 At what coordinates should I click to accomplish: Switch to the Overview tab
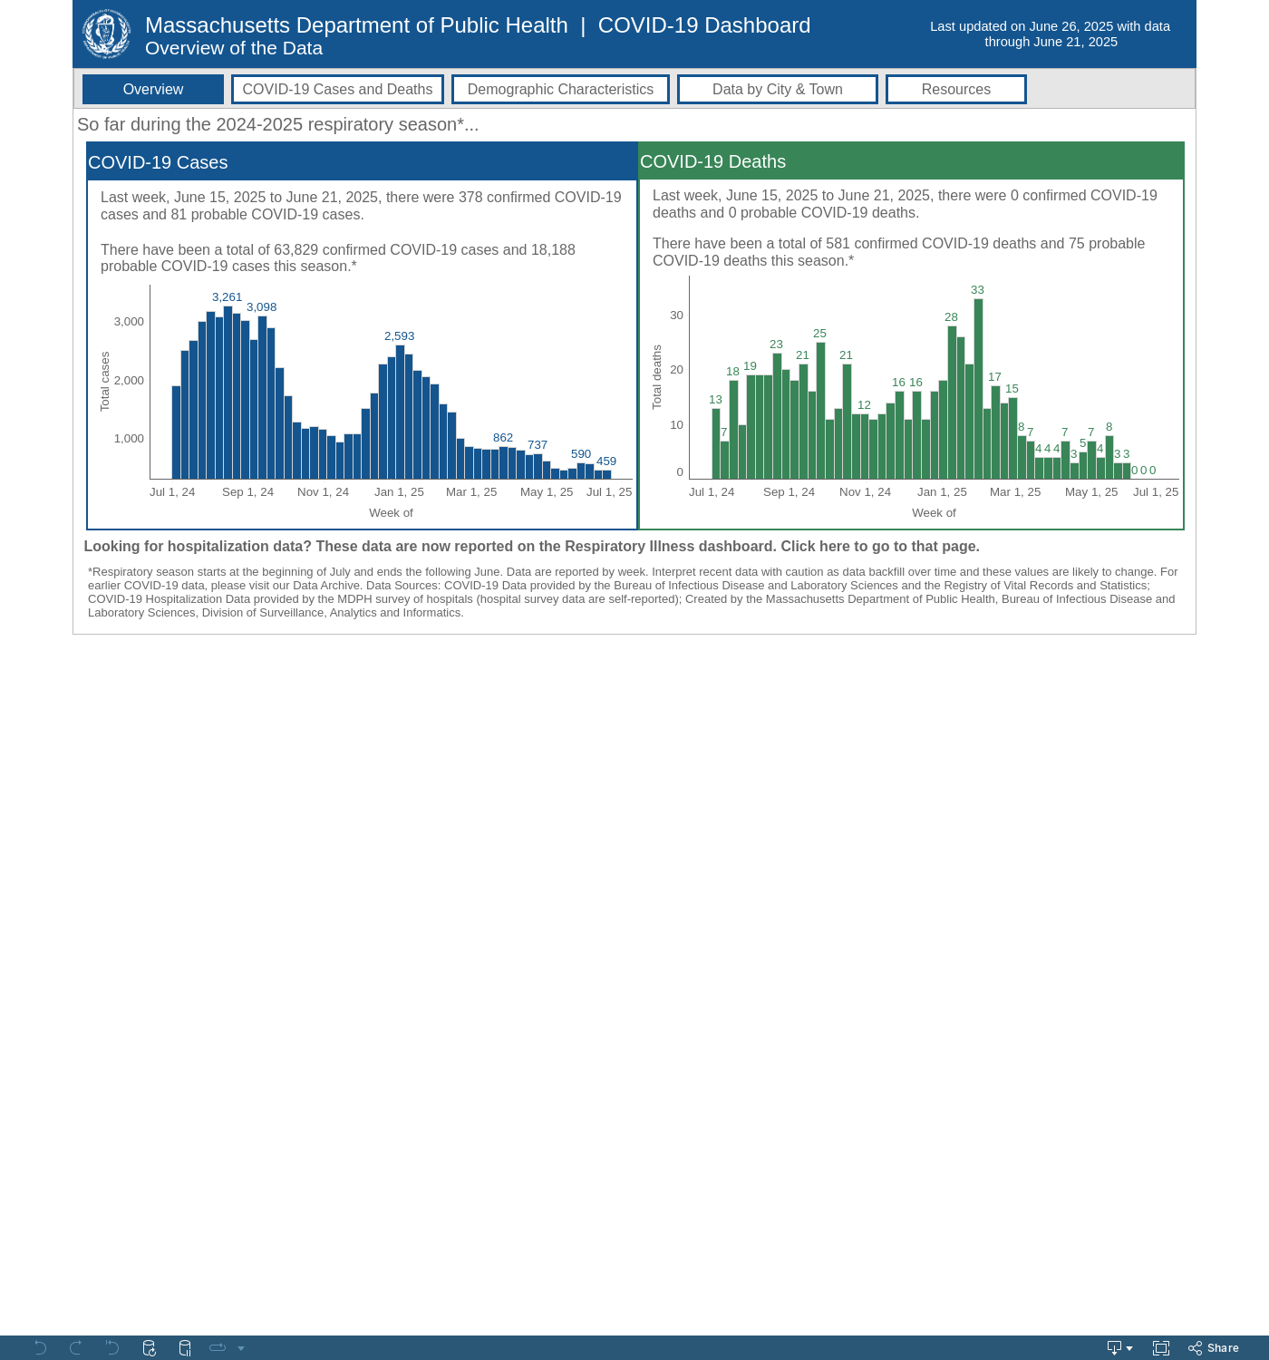coord(153,90)
